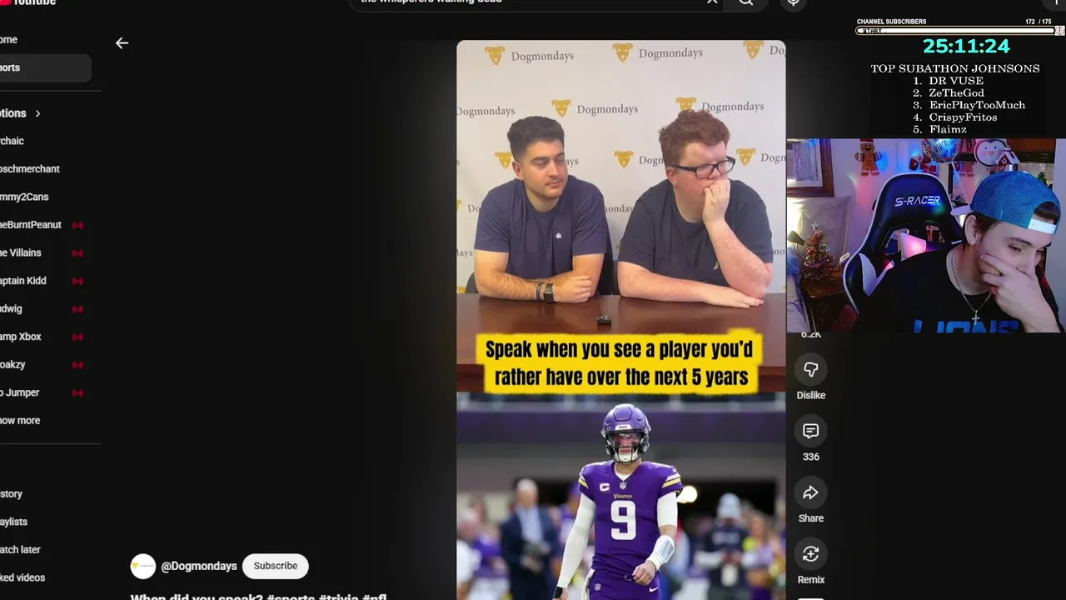Click CrispyFritos in top subathon list
The image size is (1066, 600).
(x=963, y=117)
